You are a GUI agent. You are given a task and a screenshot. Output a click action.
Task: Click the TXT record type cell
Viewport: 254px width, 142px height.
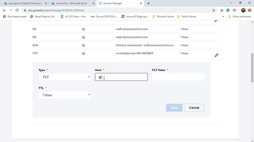pos(35,53)
